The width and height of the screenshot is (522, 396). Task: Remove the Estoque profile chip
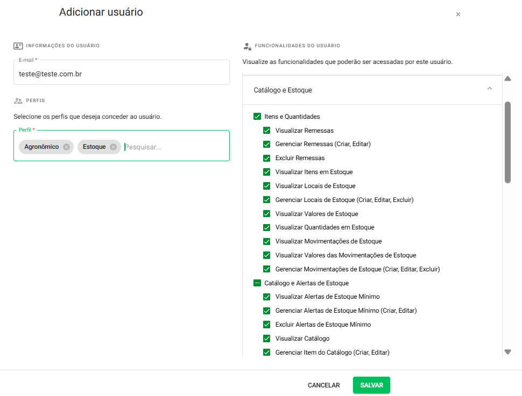point(113,147)
